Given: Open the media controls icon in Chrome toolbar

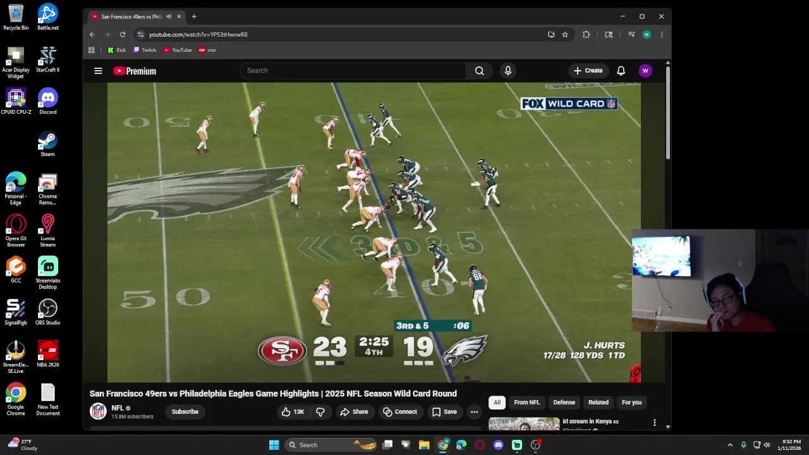Looking at the screenshot, I should [x=631, y=35].
